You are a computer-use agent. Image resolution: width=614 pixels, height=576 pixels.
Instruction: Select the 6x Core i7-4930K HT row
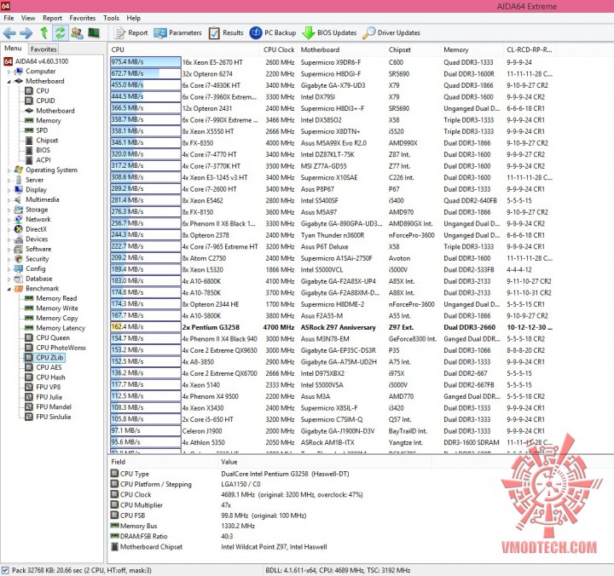332,85
